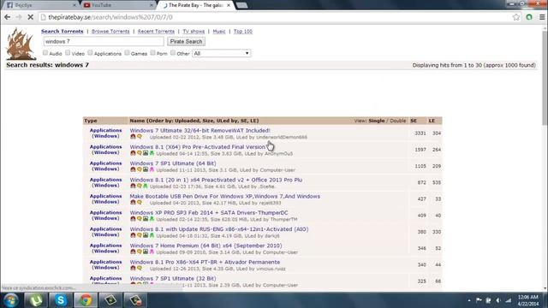The height and width of the screenshot is (308, 548).
Task: Click the Chrome taskbar icon
Action: [x=86, y=300]
